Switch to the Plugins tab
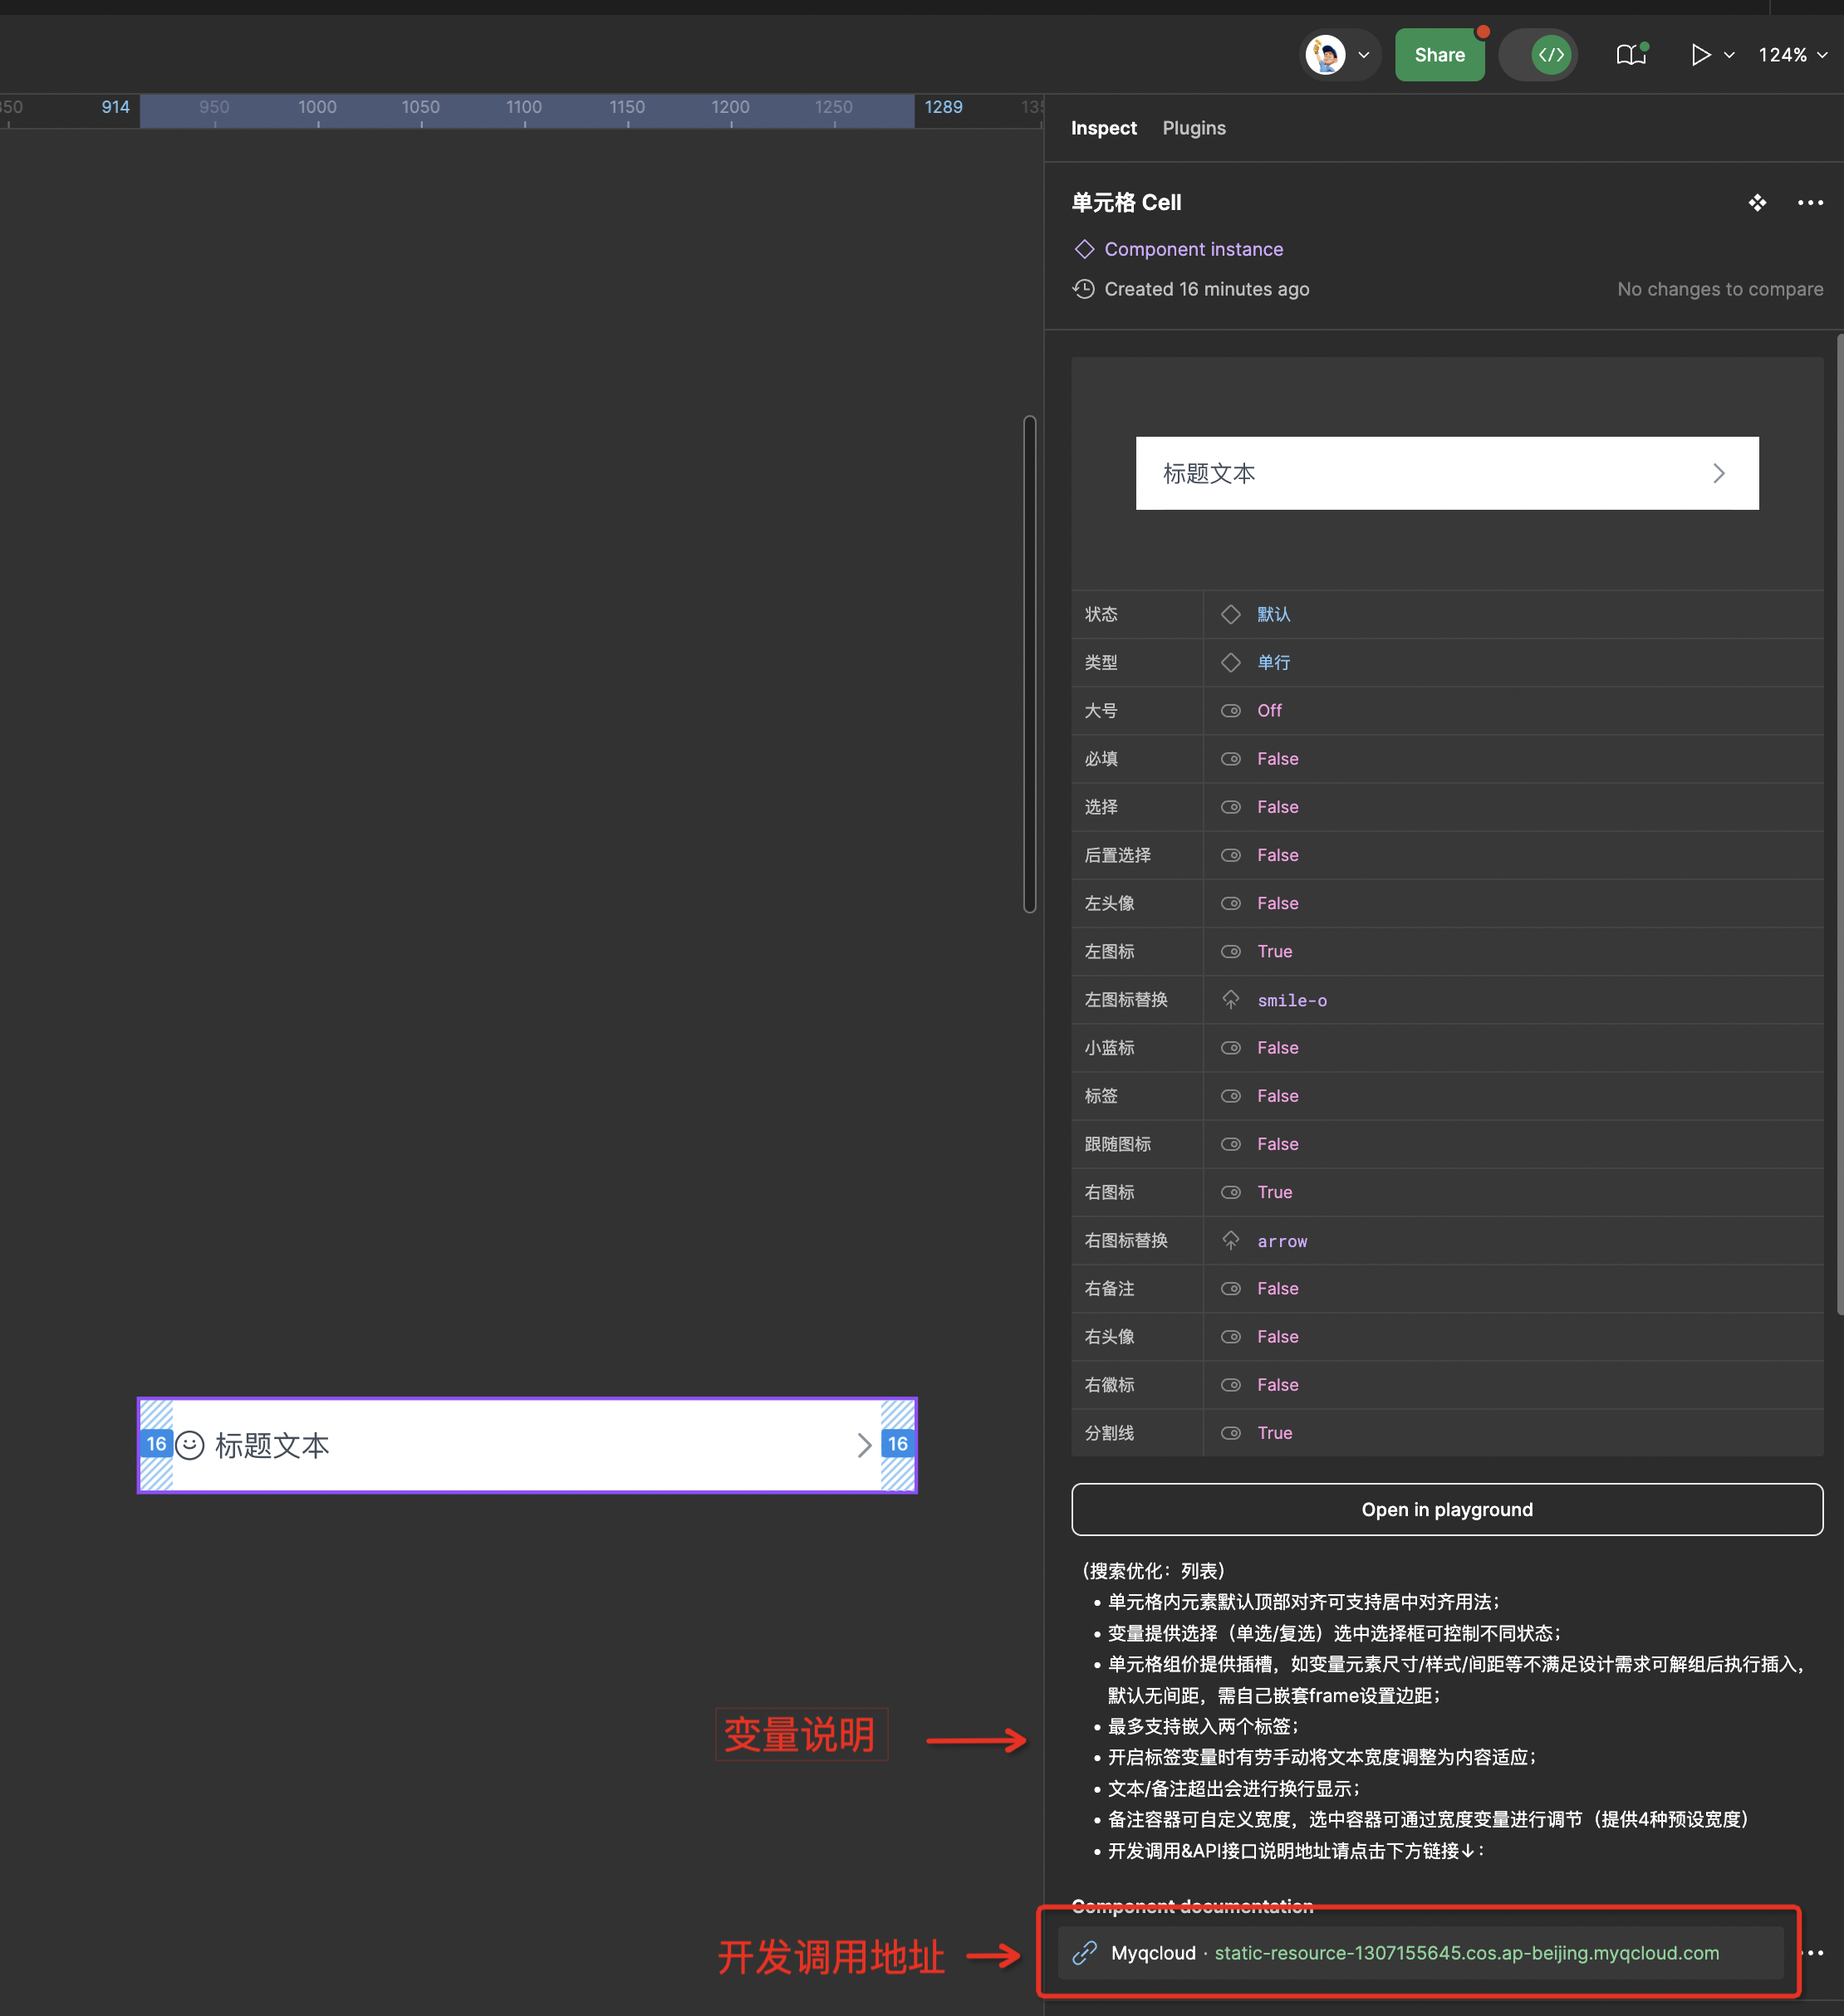Viewport: 1844px width, 2016px height. pos(1194,128)
